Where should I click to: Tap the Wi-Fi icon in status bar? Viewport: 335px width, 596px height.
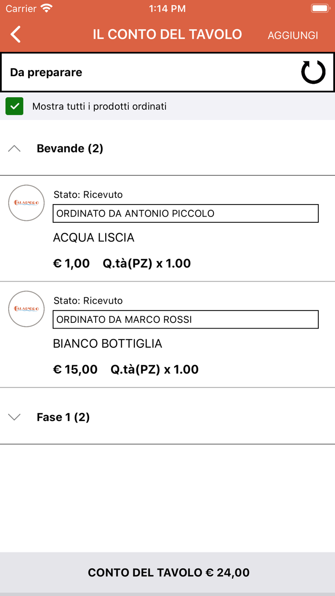click(x=46, y=8)
